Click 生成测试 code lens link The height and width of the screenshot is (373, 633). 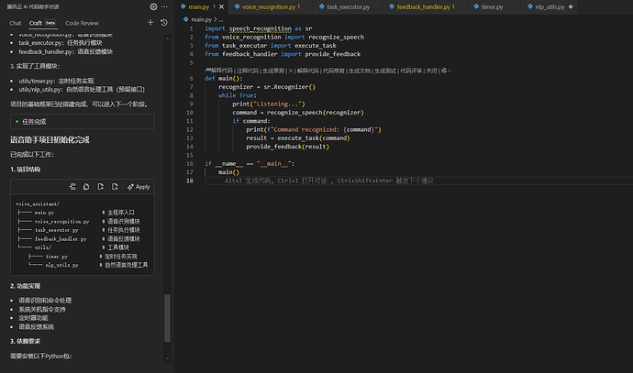385,71
